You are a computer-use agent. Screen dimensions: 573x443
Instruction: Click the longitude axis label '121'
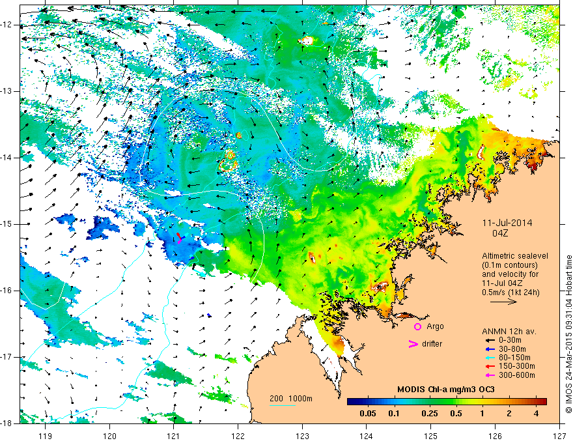tap(174, 436)
